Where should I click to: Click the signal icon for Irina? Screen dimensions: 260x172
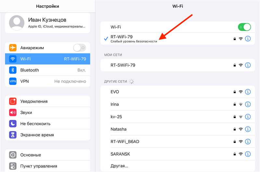(x=241, y=104)
